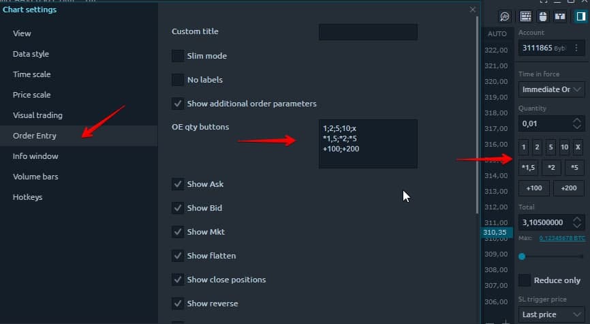Viewport: 590px width, 324px height.
Task: Enable Slim mode checkbox
Action: [x=178, y=56]
